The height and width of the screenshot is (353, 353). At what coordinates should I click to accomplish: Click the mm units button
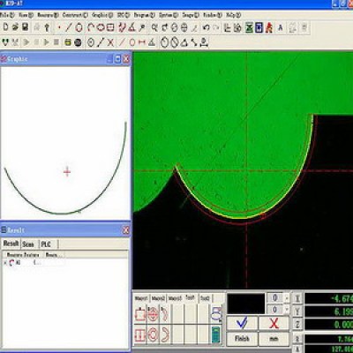(x=274, y=339)
